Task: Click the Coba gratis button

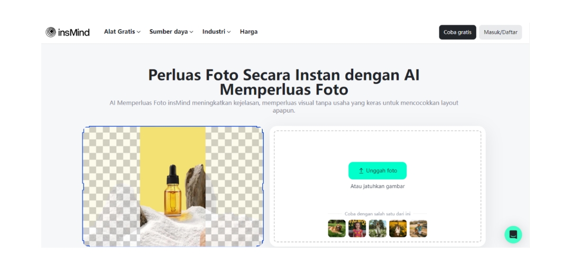Action: [x=457, y=32]
